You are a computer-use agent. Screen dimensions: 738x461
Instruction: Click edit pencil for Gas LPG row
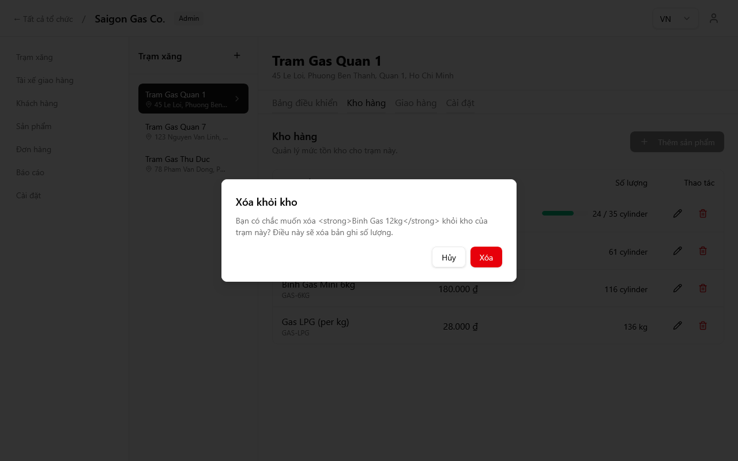click(x=677, y=326)
